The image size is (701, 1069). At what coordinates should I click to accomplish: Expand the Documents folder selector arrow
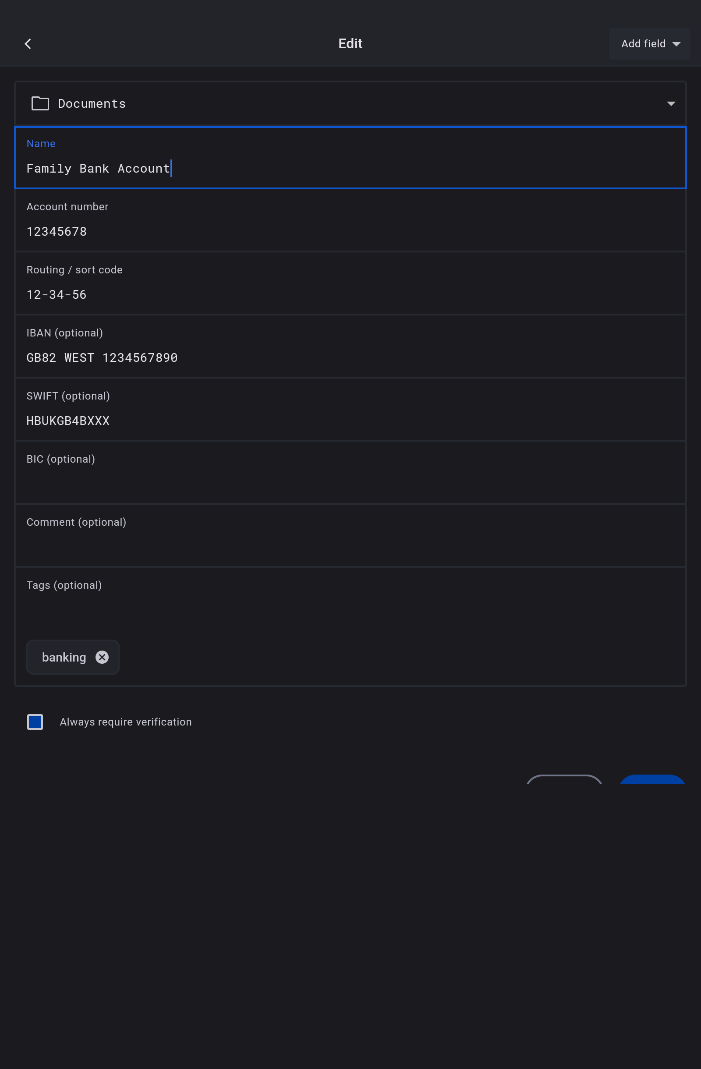pyautogui.click(x=670, y=104)
